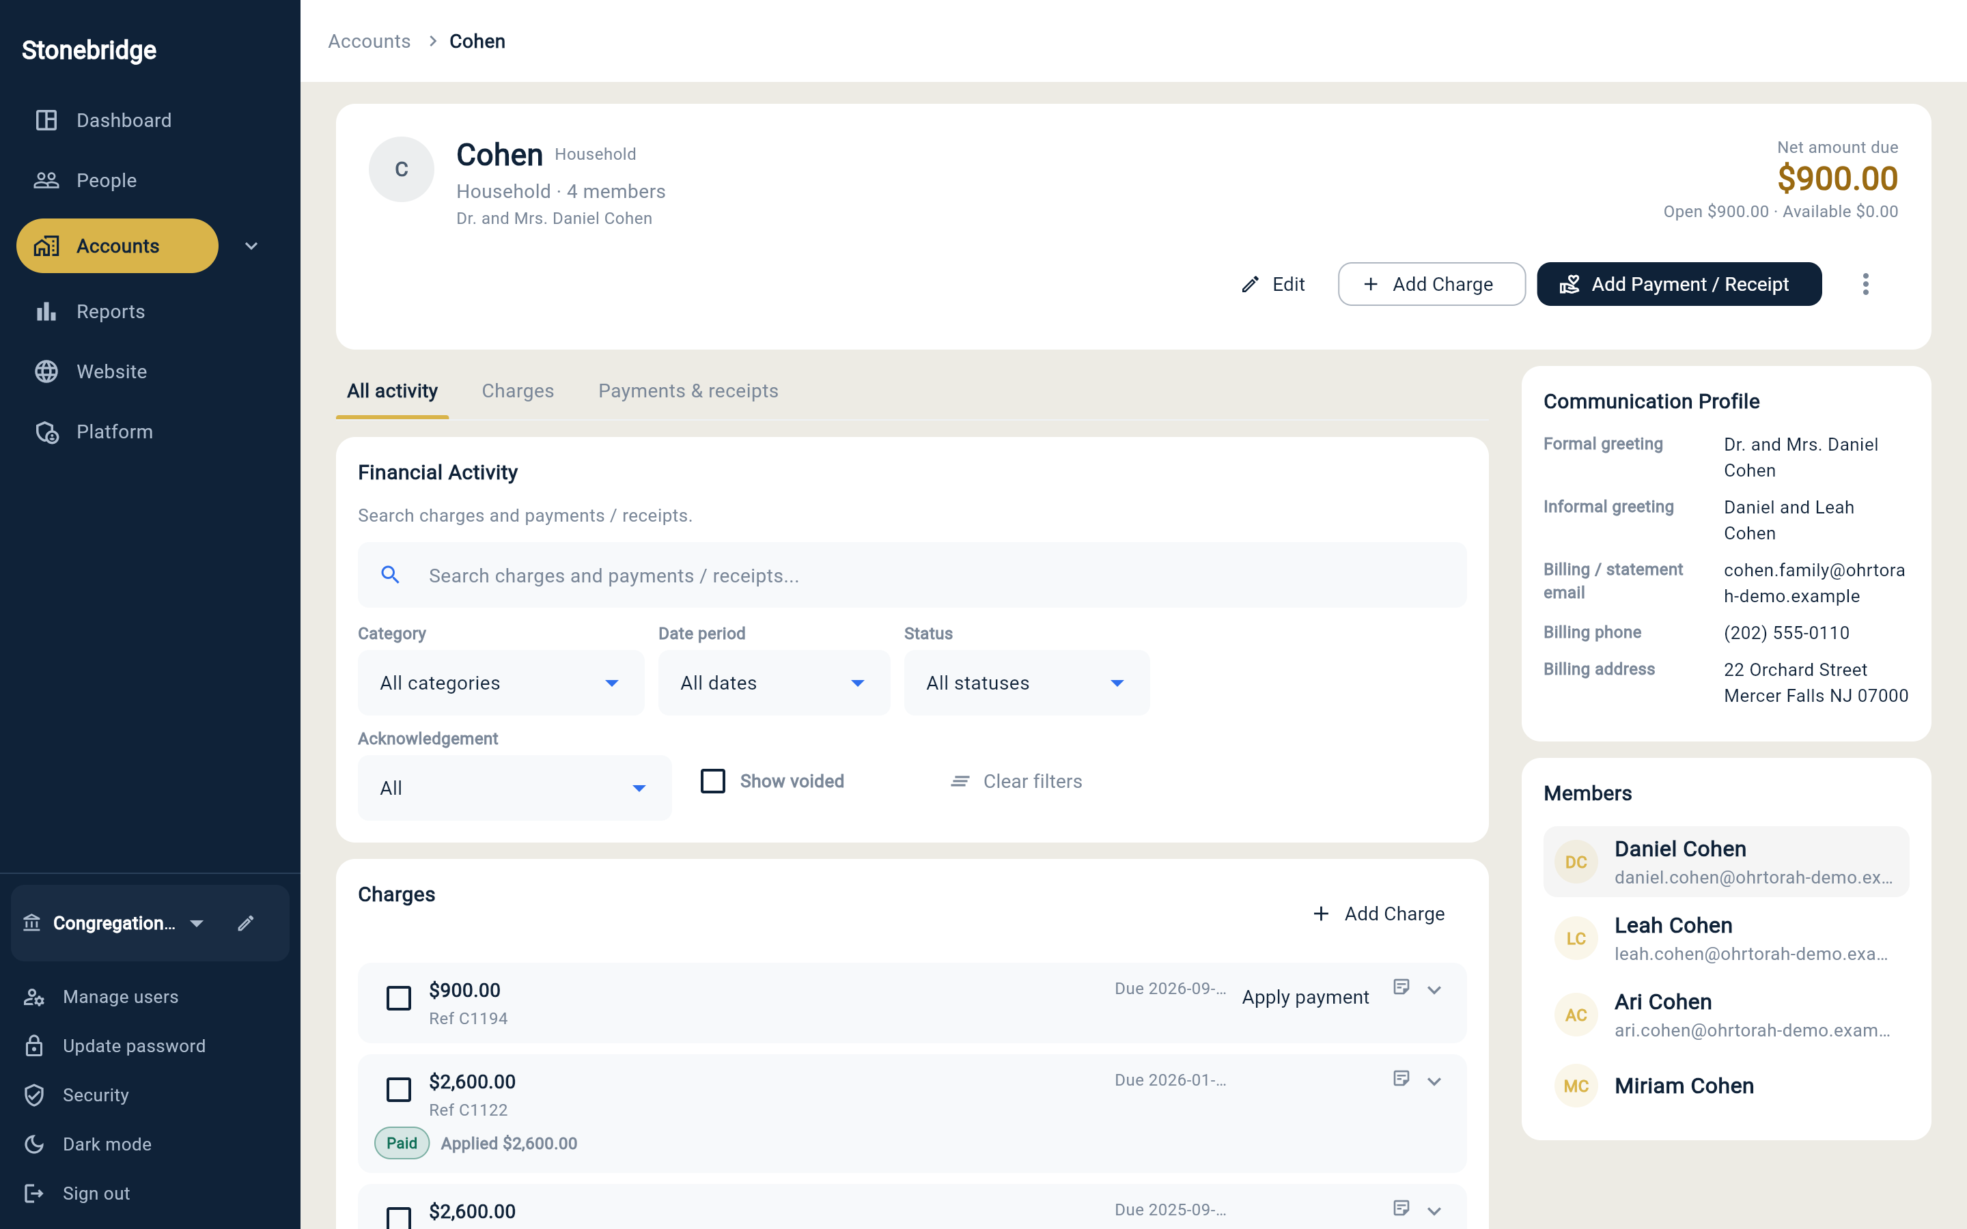This screenshot has width=1967, height=1229.
Task: Click the Dark mode moon icon
Action: coord(33,1144)
